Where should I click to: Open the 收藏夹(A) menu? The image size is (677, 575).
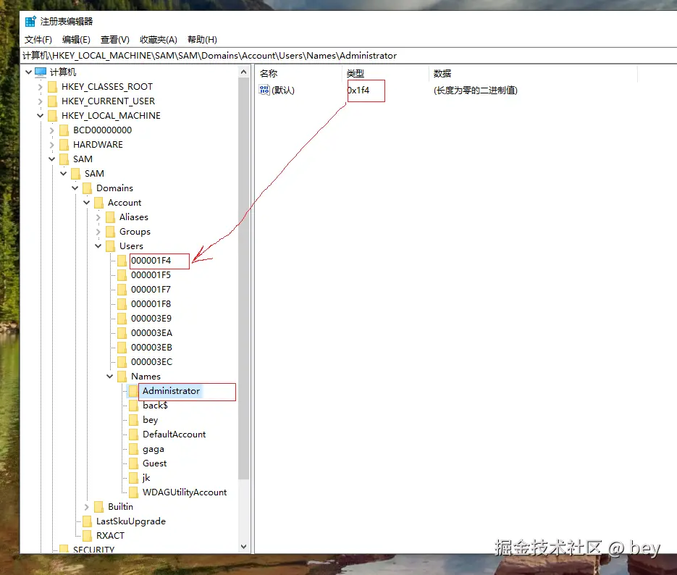[159, 39]
